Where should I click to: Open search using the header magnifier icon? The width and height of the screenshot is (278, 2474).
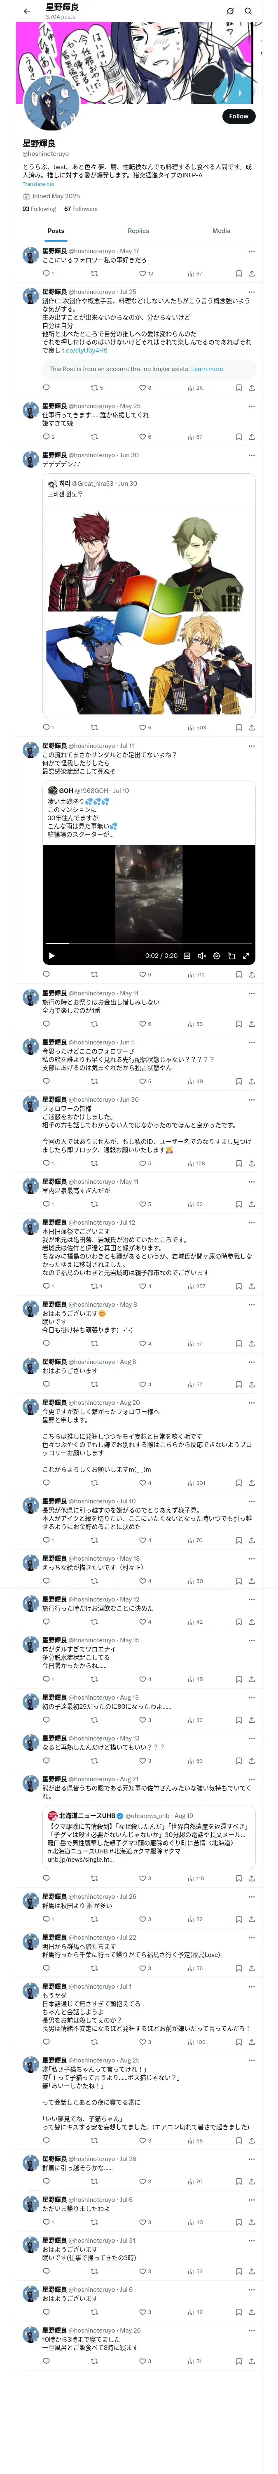tap(248, 12)
